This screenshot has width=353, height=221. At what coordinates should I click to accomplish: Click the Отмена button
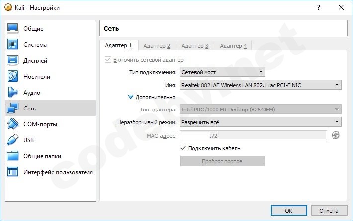point(329,211)
